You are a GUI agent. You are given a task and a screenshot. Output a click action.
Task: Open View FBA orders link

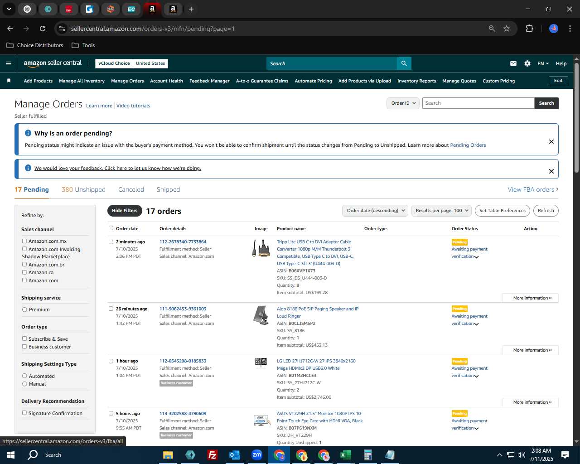[x=533, y=189]
